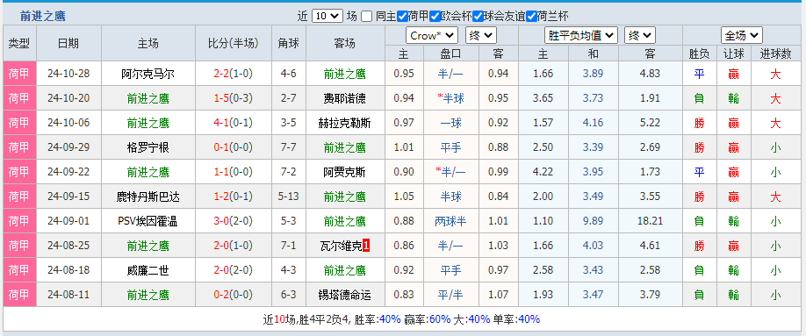Click the 荷甲 badge for the 24-10-28 match
Image resolution: width=806 pixels, height=336 pixels.
click(x=19, y=74)
